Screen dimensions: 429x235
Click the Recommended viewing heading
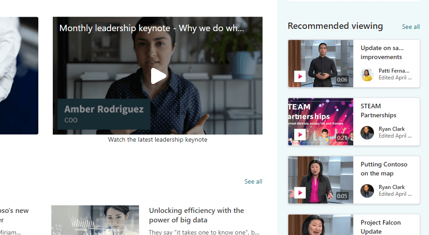[x=335, y=26]
